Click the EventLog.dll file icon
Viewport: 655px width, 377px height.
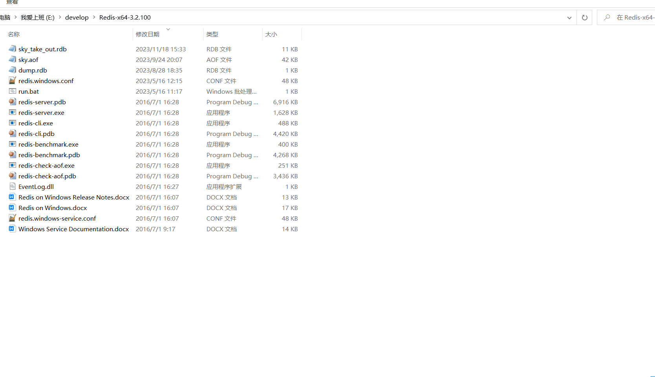pyautogui.click(x=13, y=187)
